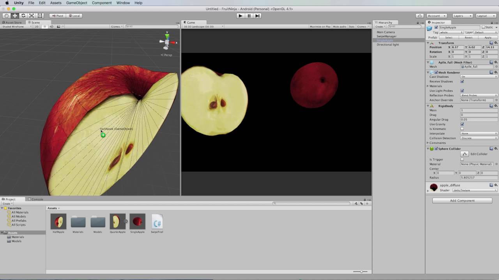
Task: Open cloud services icon
Action: point(419,16)
